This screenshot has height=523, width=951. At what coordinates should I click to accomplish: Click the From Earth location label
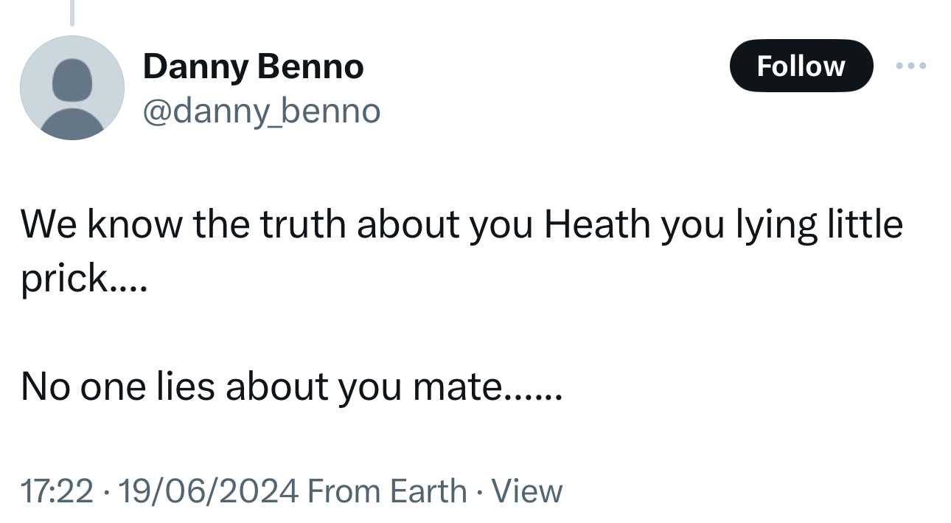point(386,491)
